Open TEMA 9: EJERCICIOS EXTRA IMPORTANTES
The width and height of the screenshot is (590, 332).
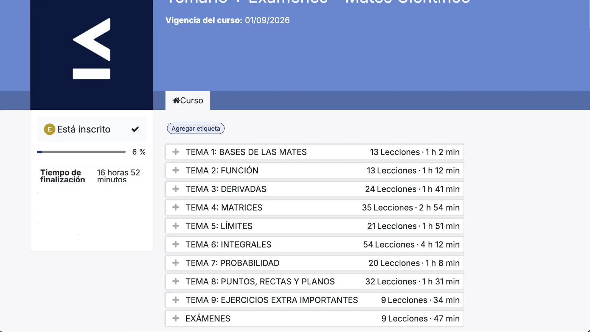[x=272, y=300]
